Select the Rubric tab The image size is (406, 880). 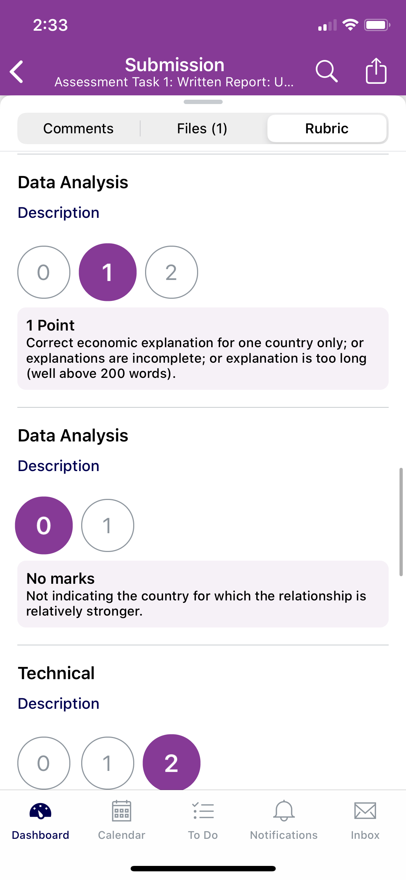tap(327, 129)
